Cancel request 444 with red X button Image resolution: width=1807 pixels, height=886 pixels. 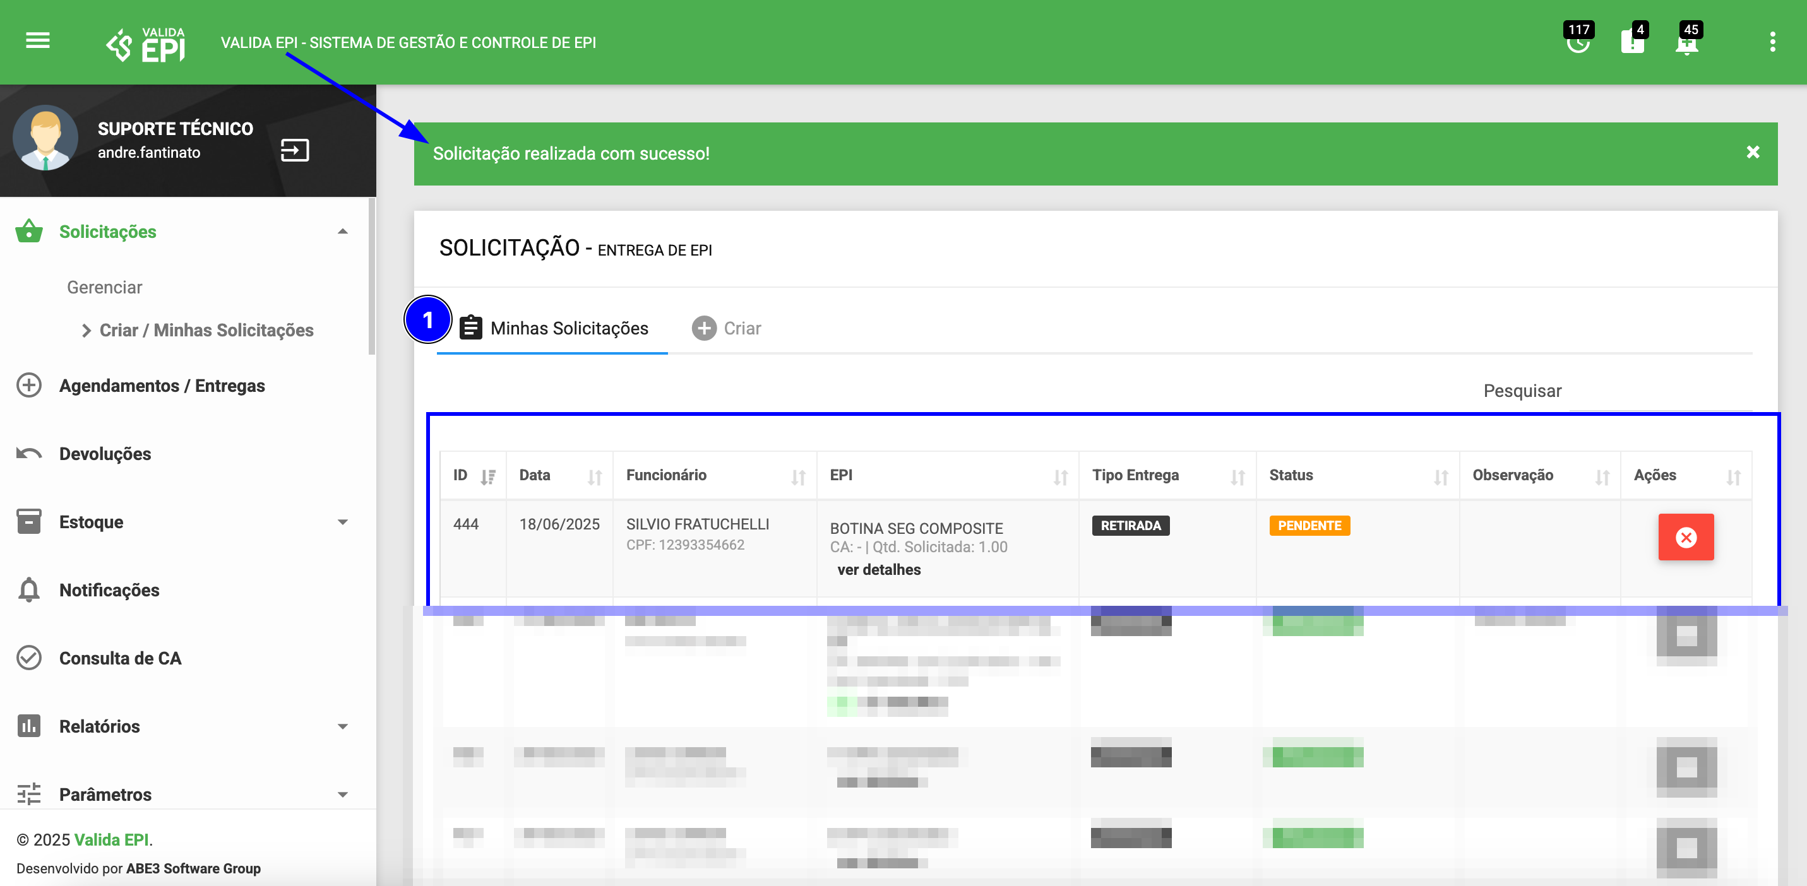(x=1686, y=537)
